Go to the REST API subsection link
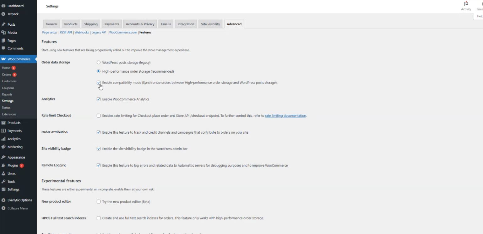The image size is (483, 234). click(x=66, y=33)
